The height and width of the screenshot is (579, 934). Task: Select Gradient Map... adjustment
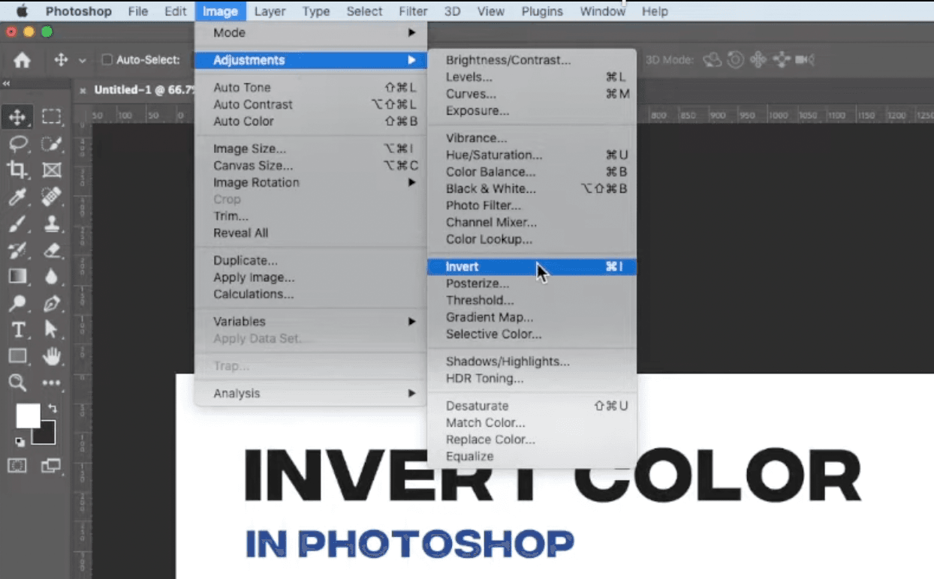pos(532,317)
